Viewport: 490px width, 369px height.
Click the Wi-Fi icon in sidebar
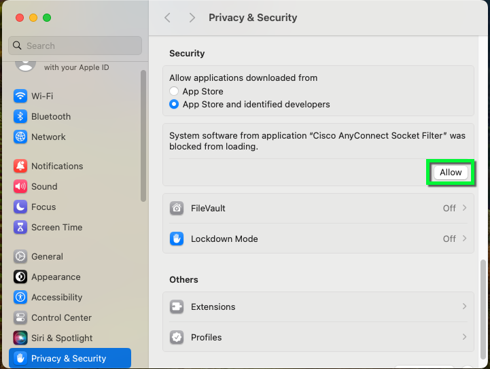pos(20,96)
